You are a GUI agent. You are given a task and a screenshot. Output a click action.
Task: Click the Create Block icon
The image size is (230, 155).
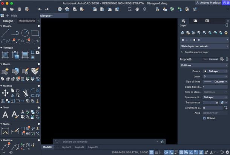tap(5, 71)
